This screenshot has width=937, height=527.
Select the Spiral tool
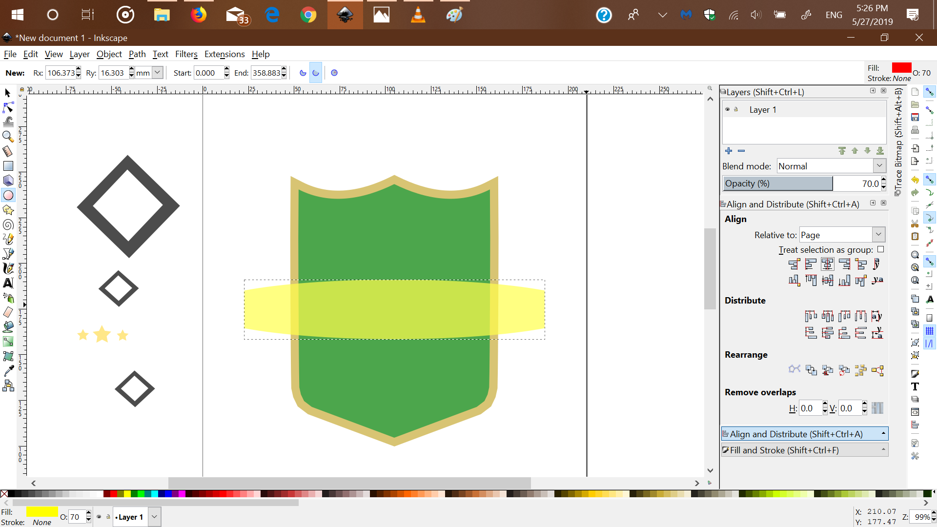pyautogui.click(x=8, y=224)
